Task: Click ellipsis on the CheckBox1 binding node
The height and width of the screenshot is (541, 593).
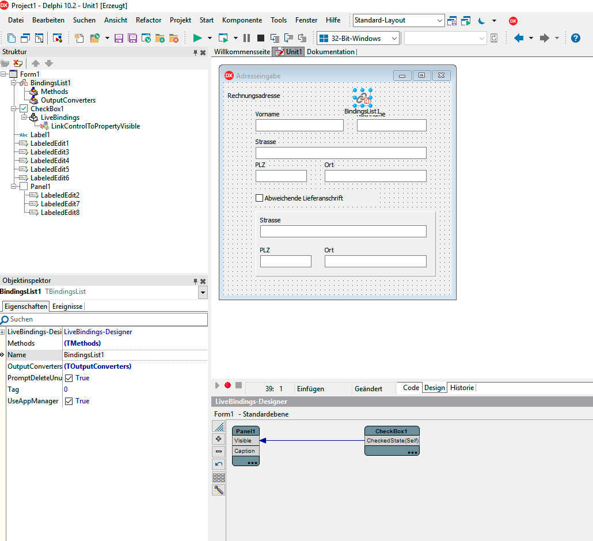Action: pos(413,452)
